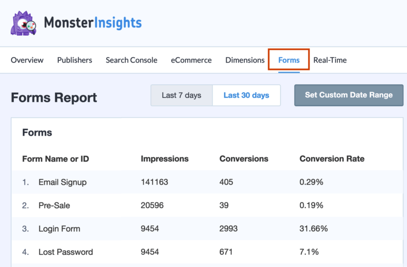407x267 pixels.
Task: Switch to the Publishers tab
Action: pos(75,60)
